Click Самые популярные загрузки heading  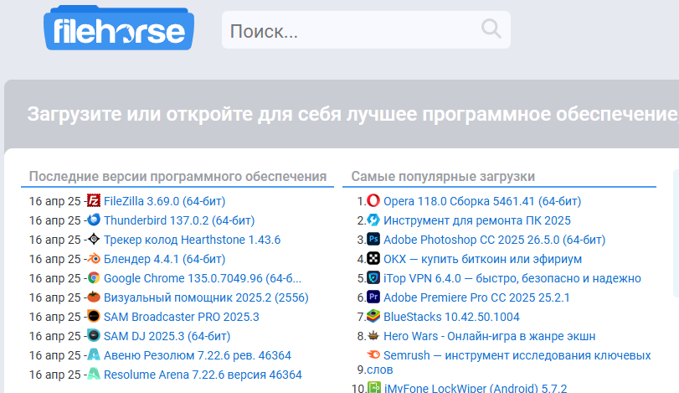pos(443,176)
